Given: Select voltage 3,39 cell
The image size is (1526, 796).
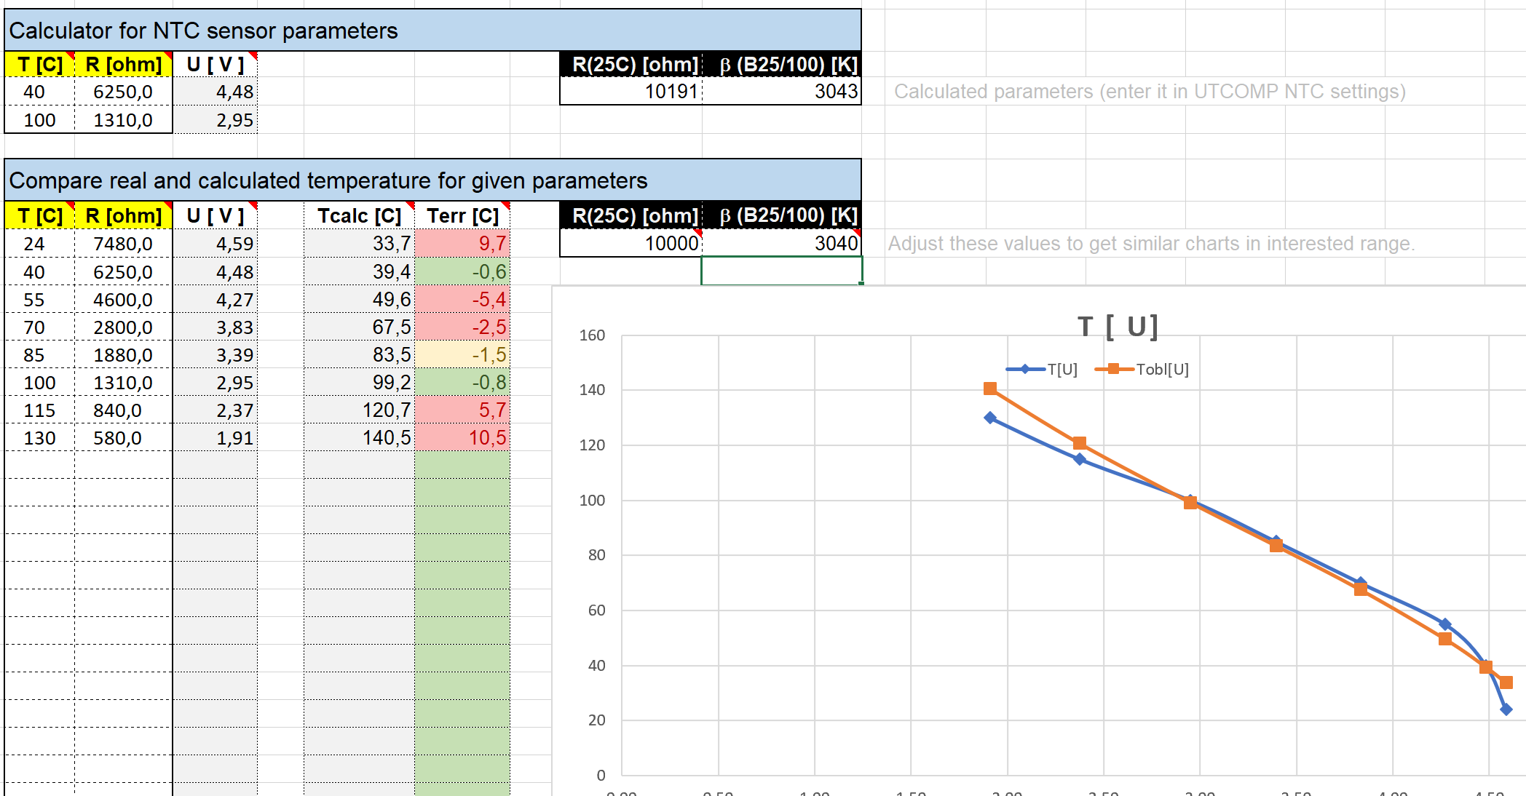Looking at the screenshot, I should click(x=215, y=354).
